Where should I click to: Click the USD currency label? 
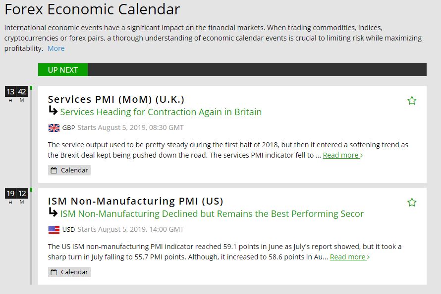[68, 230]
